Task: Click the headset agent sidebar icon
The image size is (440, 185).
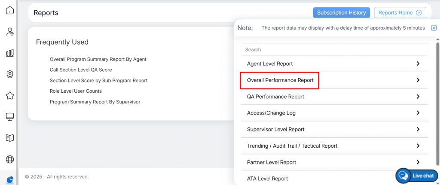Action: (x=9, y=74)
